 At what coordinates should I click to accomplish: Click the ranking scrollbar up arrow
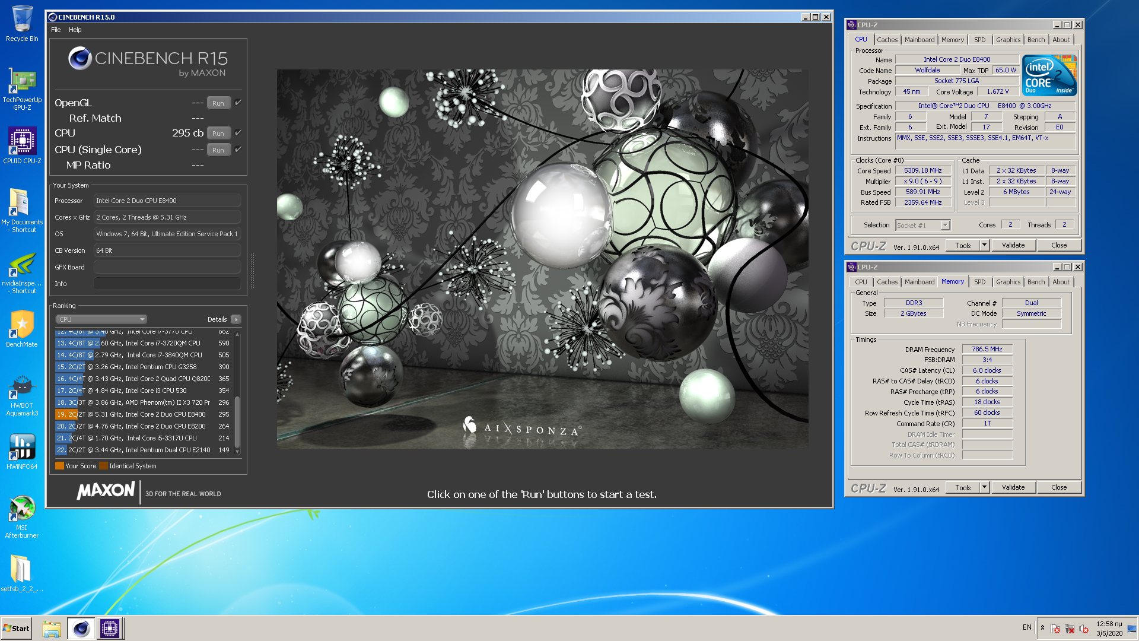pos(237,334)
